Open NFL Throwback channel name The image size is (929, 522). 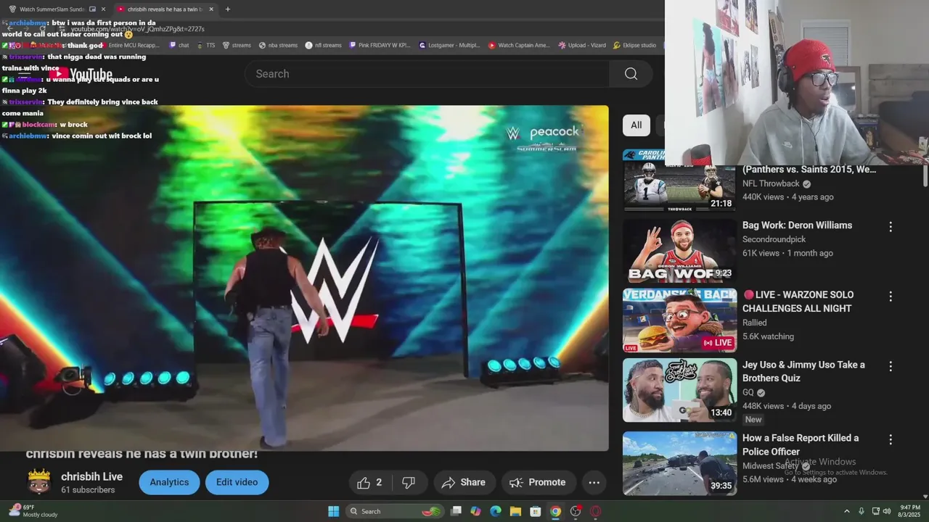[771, 184]
